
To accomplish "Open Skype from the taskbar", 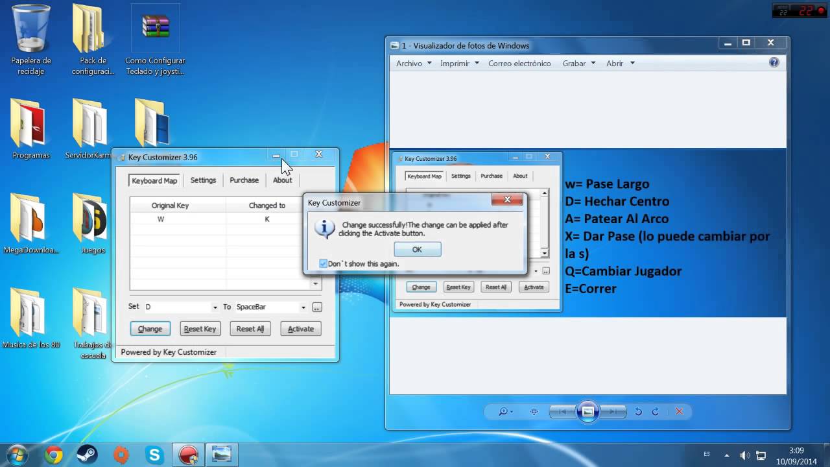I will tap(155, 455).
